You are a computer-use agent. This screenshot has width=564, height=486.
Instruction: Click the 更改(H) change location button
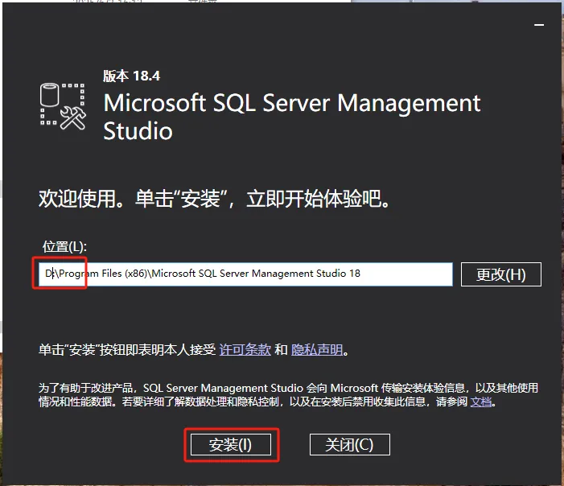[x=501, y=274]
